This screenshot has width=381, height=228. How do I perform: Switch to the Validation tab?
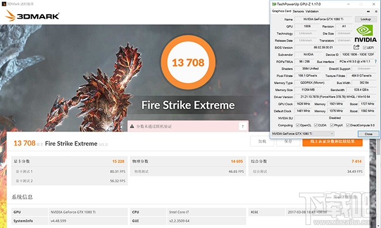312,11
